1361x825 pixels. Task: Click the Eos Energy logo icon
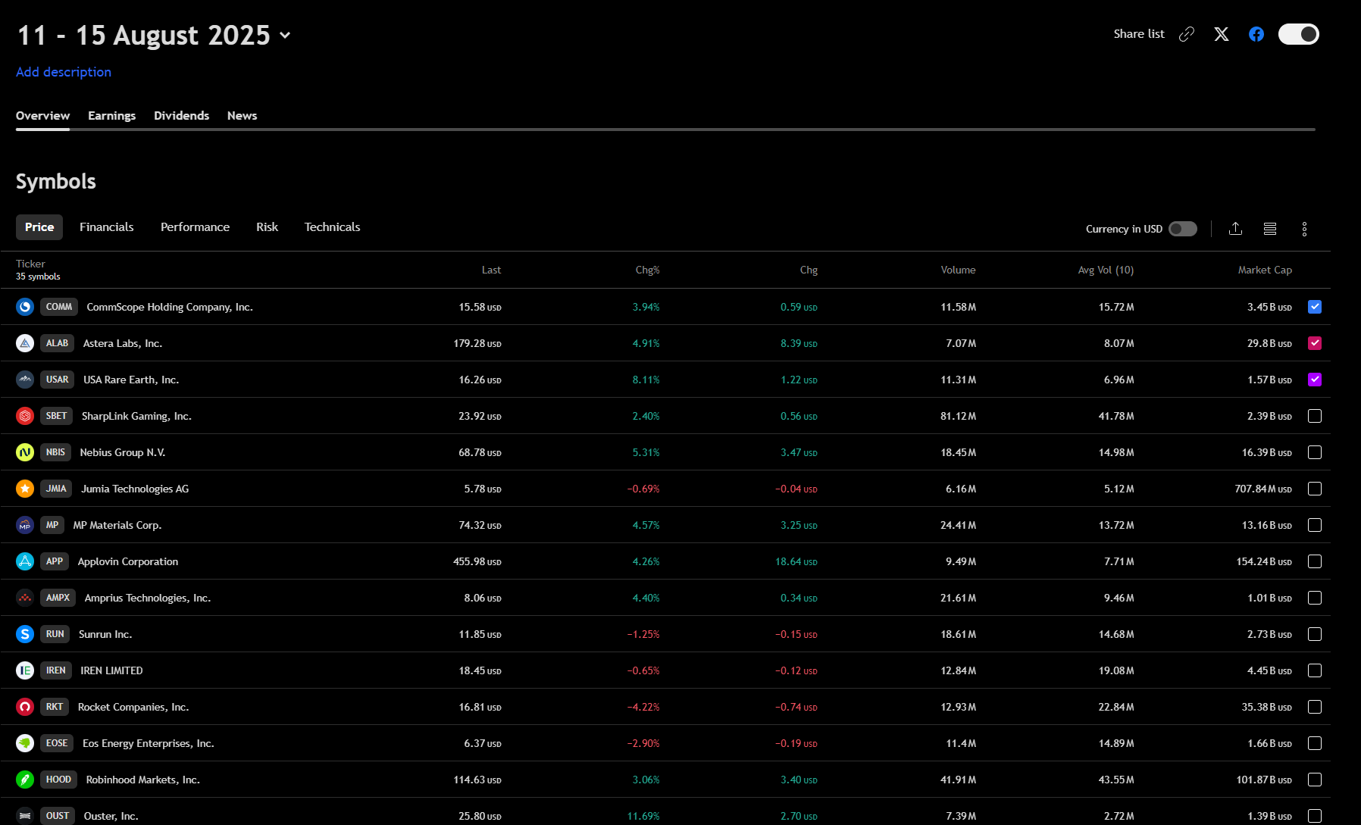(x=25, y=743)
